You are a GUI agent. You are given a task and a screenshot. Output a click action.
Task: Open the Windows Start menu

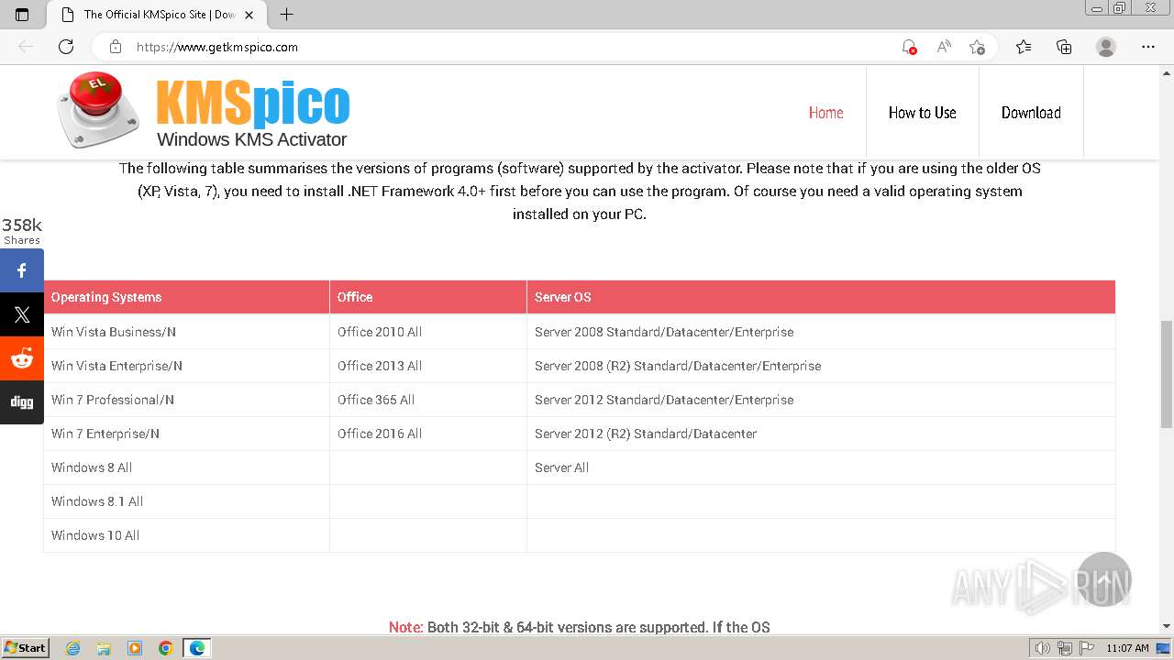point(25,648)
